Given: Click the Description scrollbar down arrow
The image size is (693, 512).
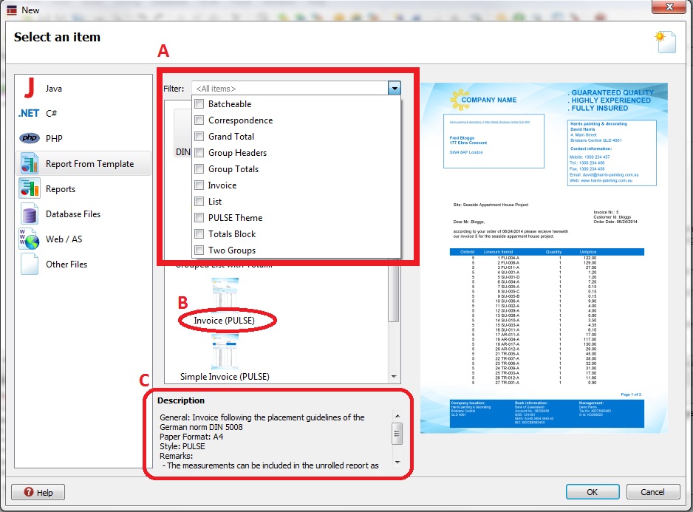Looking at the screenshot, I should pos(397,462).
